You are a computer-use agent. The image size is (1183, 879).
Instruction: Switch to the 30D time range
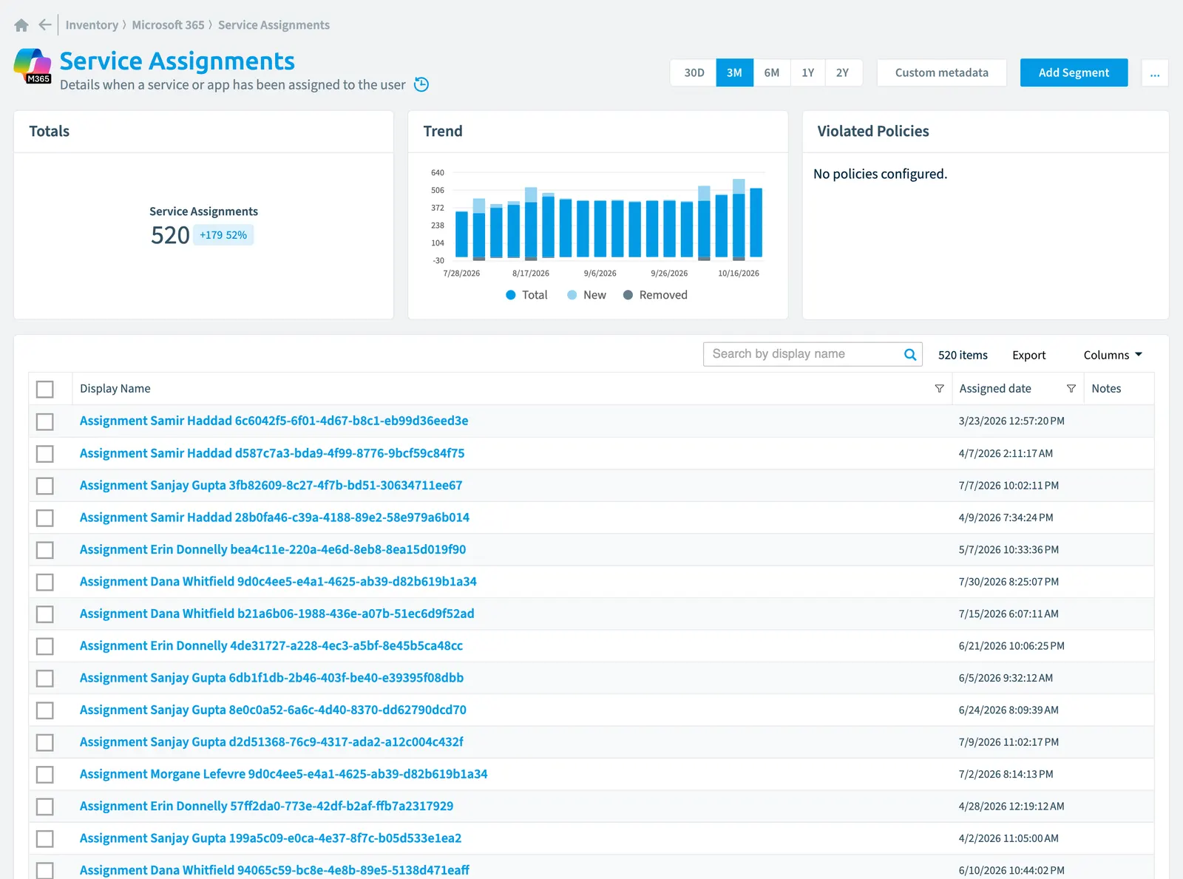coord(694,73)
